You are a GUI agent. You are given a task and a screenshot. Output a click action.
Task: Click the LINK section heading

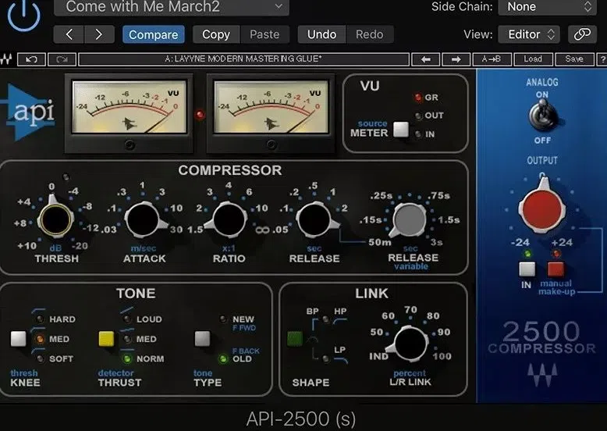(x=371, y=293)
